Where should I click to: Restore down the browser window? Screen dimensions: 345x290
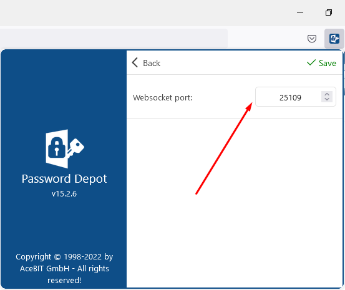(329, 12)
